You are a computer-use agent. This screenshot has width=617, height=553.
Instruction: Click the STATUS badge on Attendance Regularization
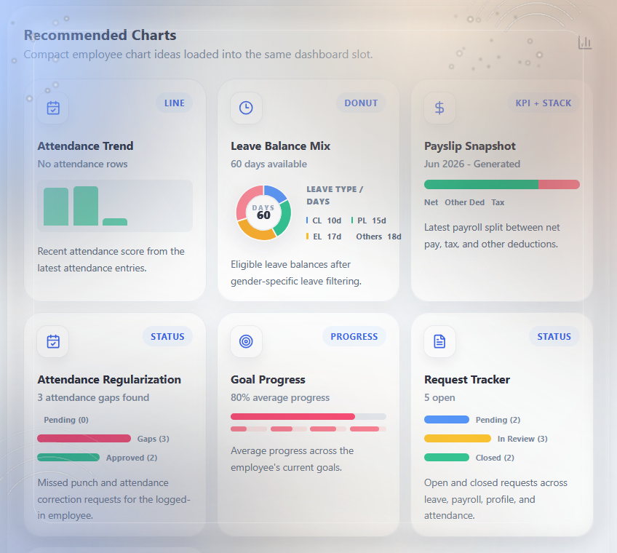[x=167, y=336]
